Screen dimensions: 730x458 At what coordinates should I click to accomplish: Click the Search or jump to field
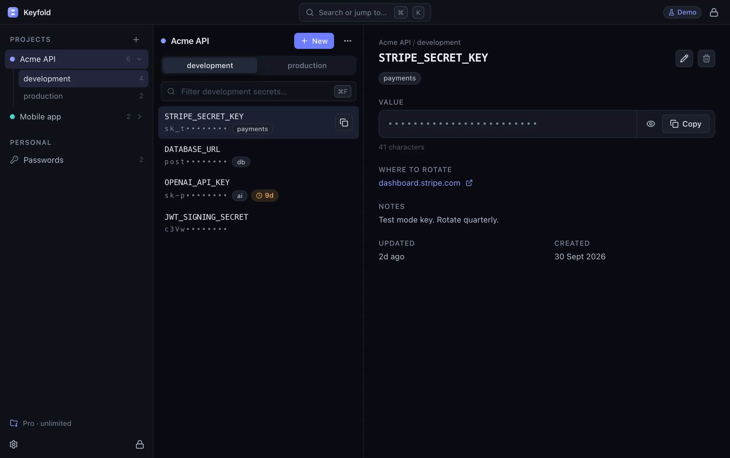[365, 12]
